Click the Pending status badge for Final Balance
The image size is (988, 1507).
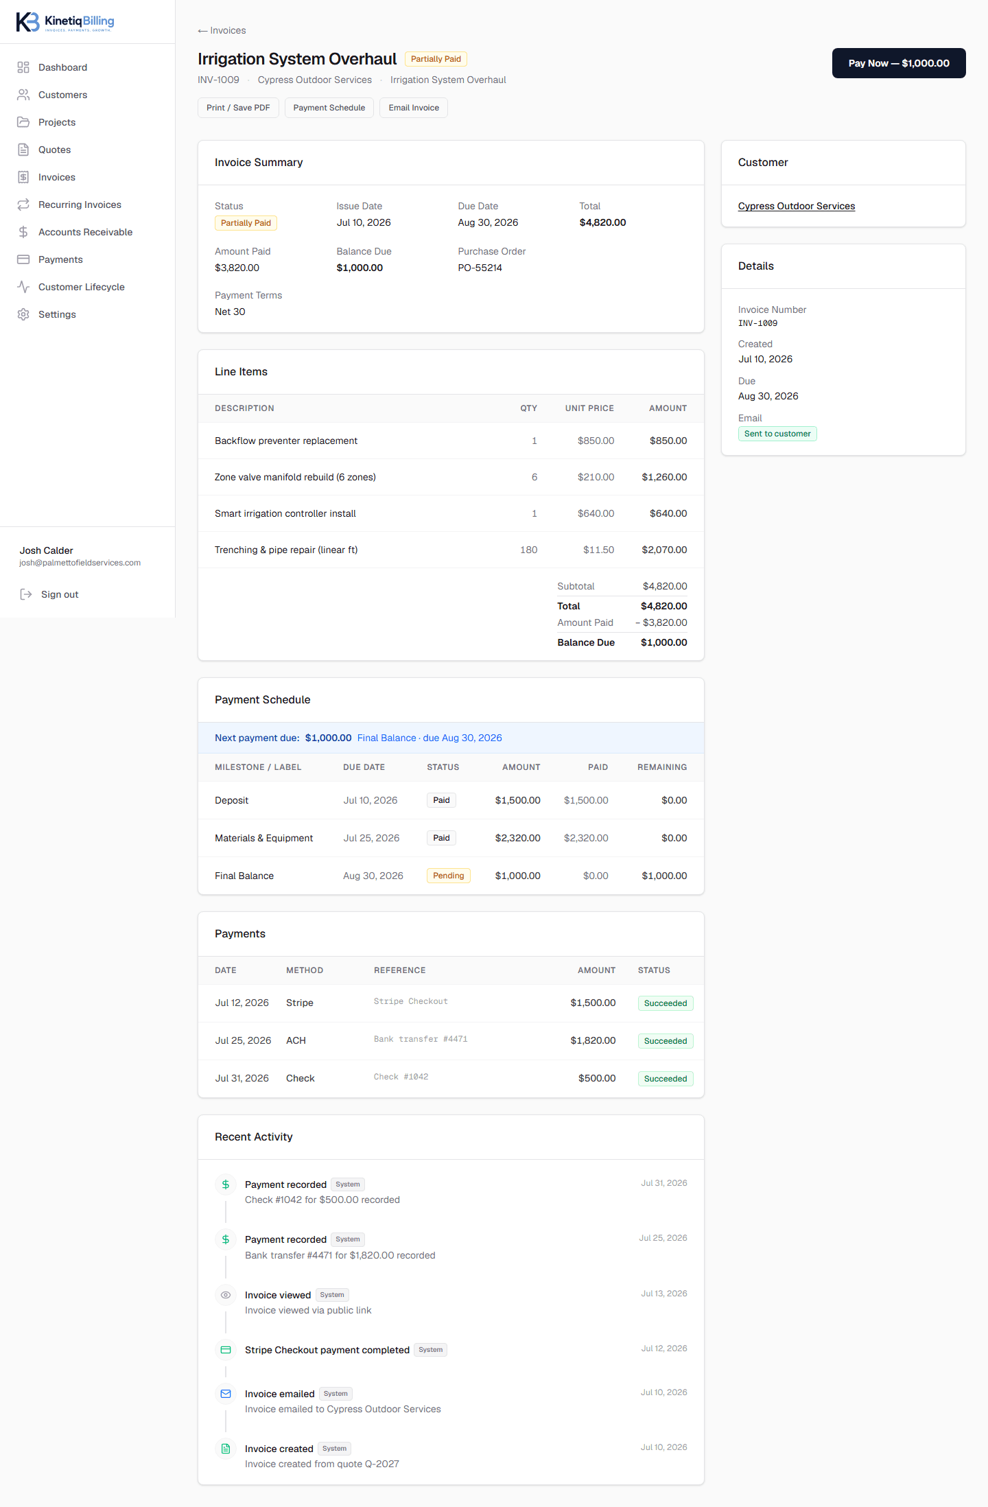pyautogui.click(x=449, y=876)
